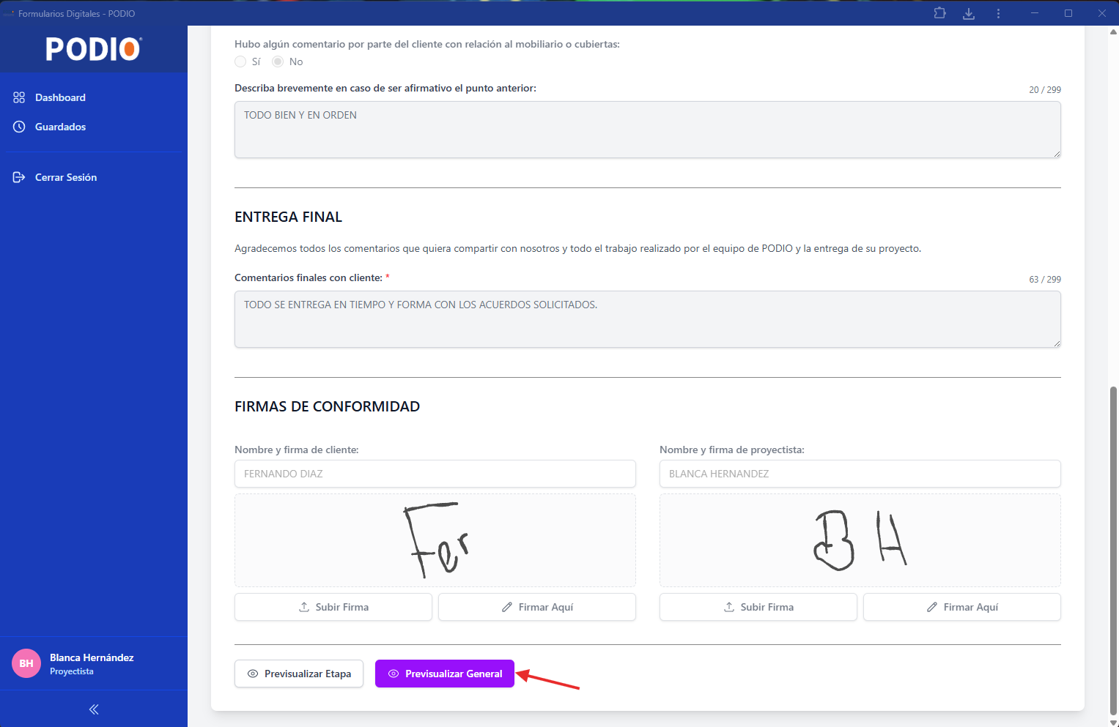Click the Dashboard grid icon
The width and height of the screenshot is (1119, 727).
19,97
